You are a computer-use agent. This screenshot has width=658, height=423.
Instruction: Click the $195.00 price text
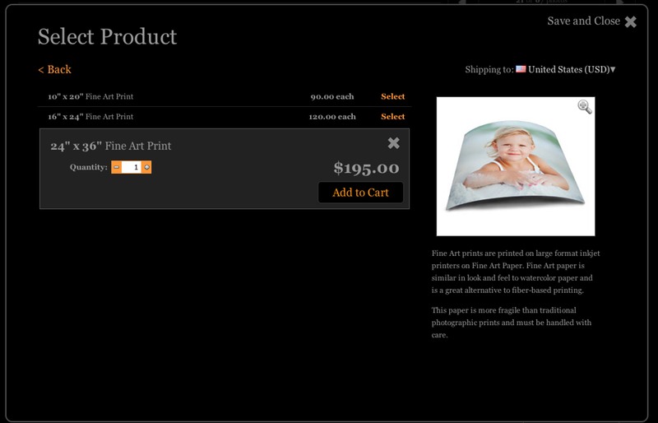pos(366,168)
